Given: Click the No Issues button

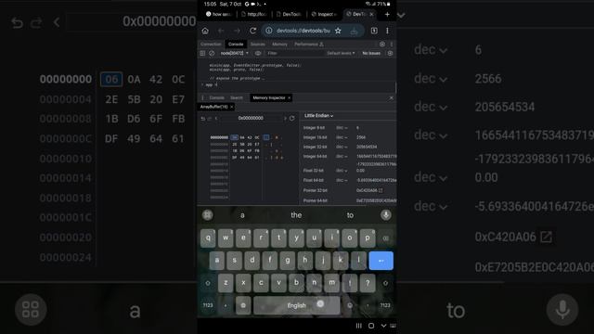Looking at the screenshot, I should click(x=371, y=54).
